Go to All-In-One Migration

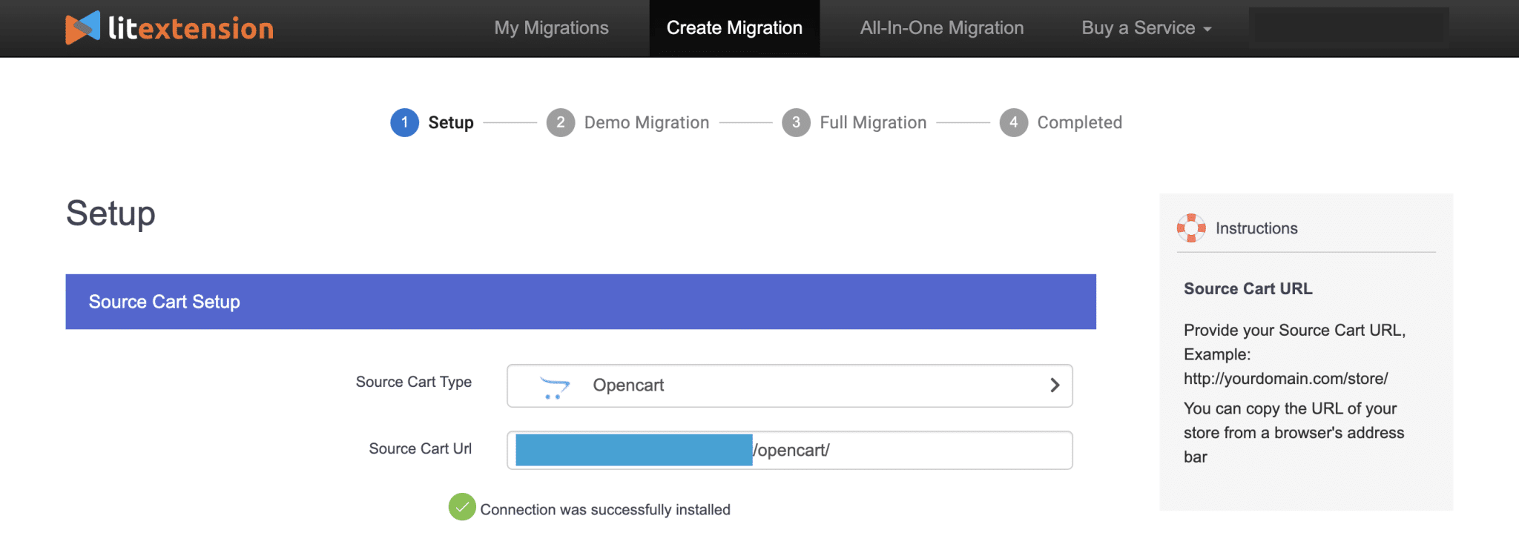pos(942,28)
